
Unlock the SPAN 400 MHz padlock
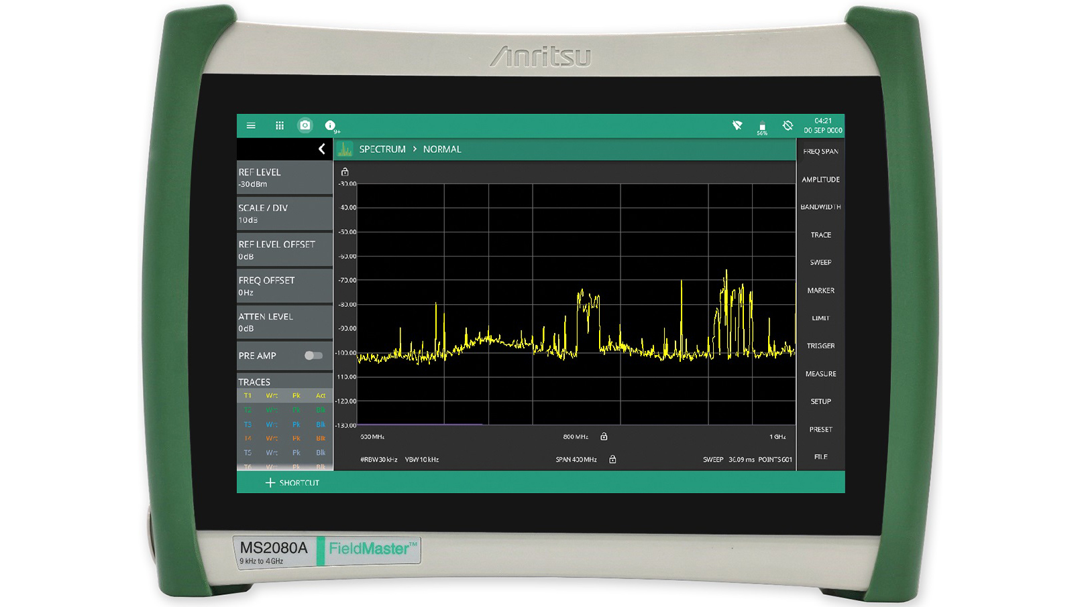612,460
